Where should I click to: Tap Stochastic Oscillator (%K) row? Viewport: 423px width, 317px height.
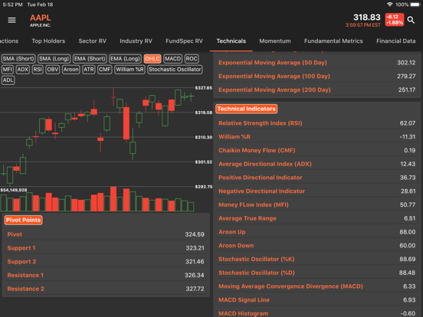(x=317, y=259)
